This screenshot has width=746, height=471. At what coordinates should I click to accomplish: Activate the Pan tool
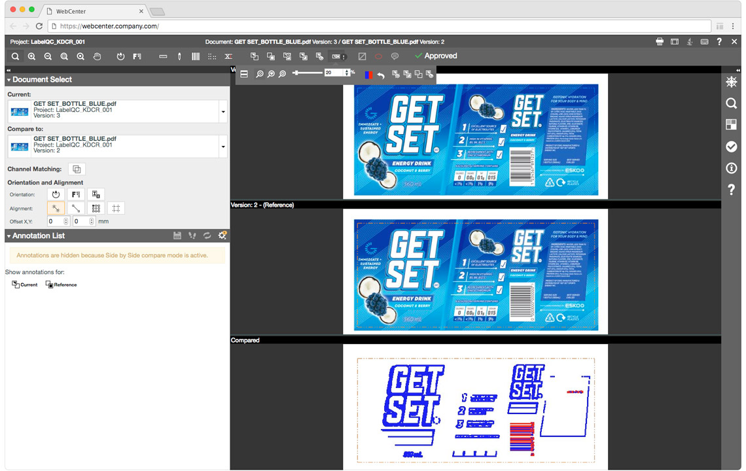point(97,56)
